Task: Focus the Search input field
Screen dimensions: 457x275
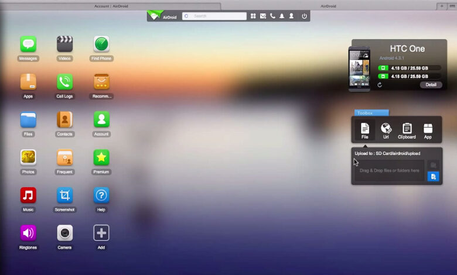Action: pos(214,16)
